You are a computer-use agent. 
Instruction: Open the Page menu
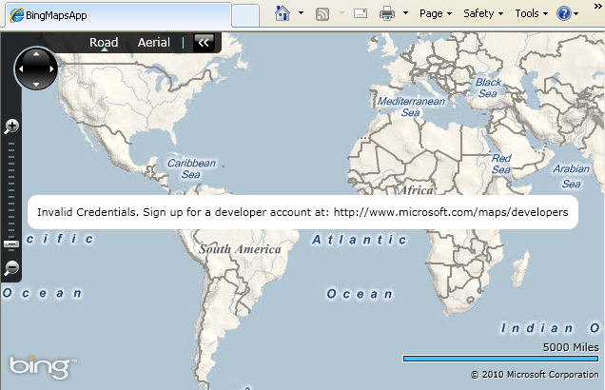436,14
